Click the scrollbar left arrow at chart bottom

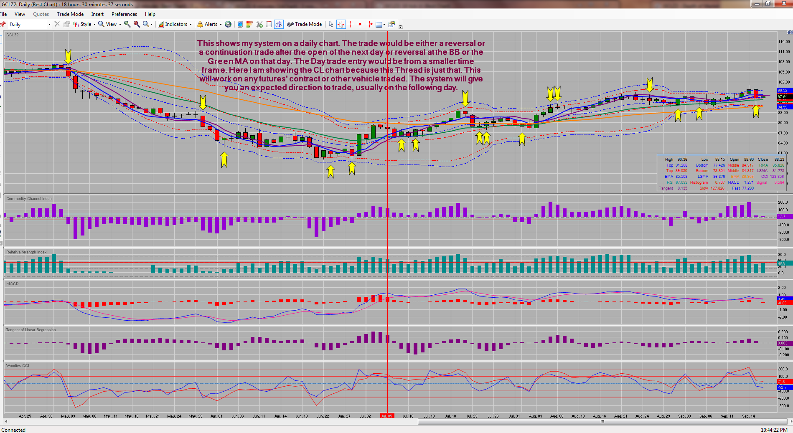pos(6,421)
